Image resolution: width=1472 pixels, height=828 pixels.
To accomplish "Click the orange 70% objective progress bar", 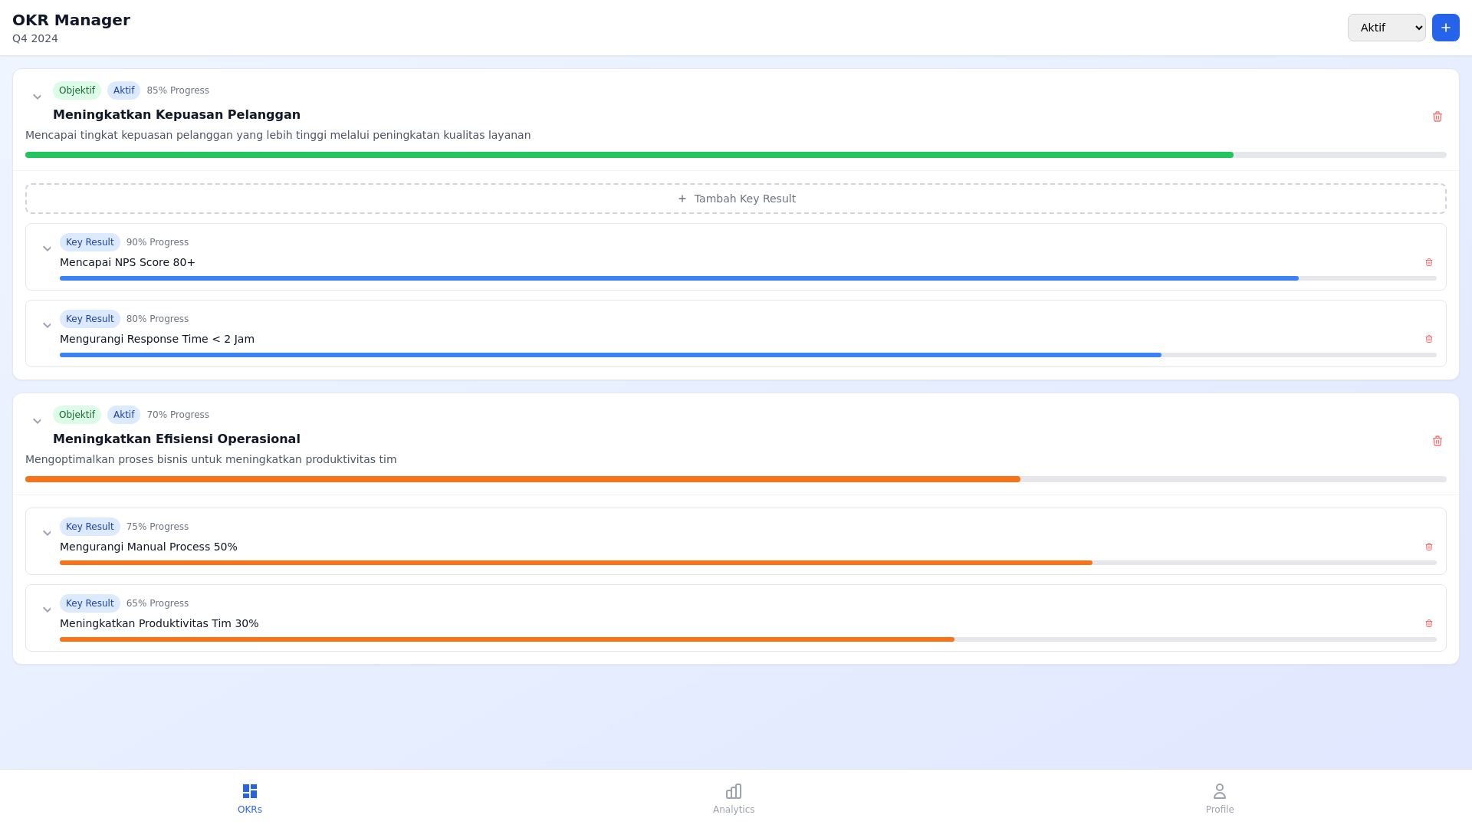I will (736, 479).
